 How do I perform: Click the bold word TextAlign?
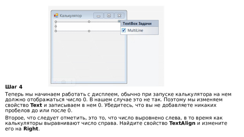coord(182,123)
